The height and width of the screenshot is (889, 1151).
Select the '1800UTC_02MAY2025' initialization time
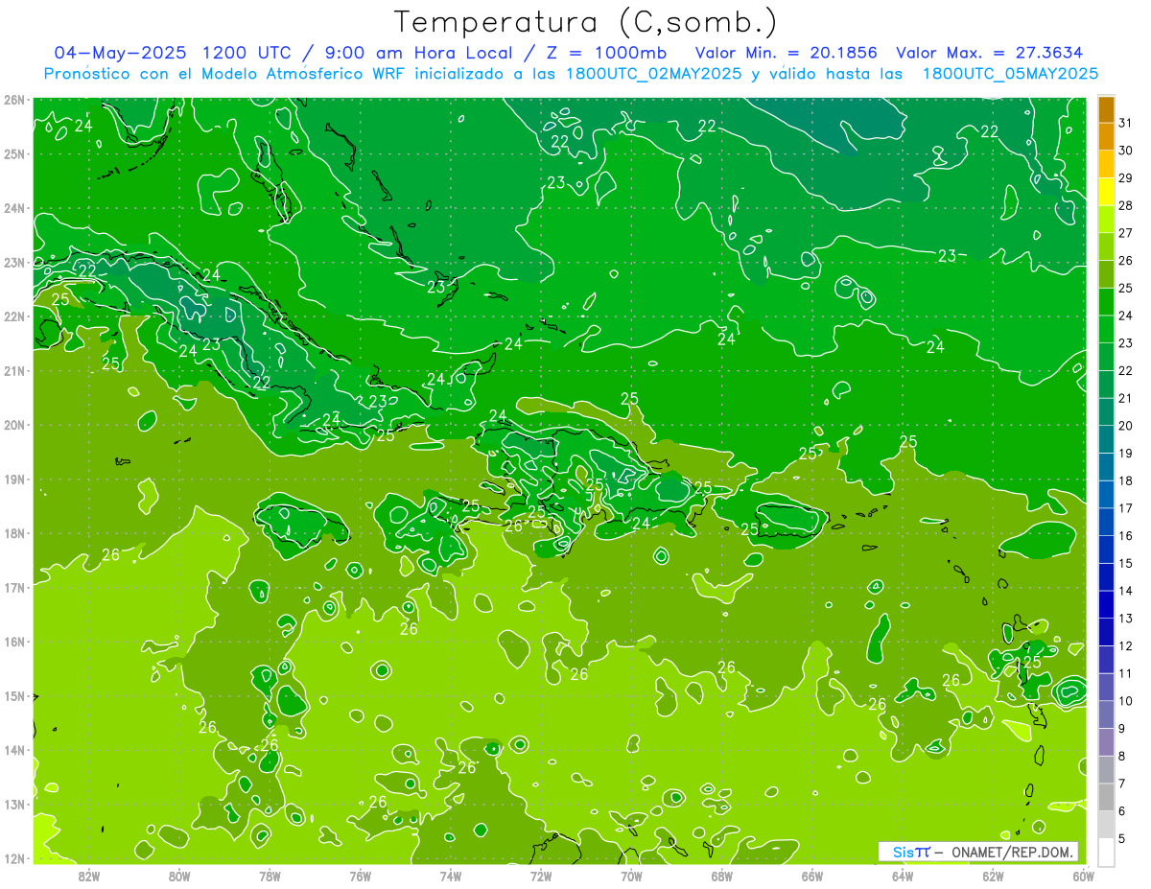pos(653,74)
